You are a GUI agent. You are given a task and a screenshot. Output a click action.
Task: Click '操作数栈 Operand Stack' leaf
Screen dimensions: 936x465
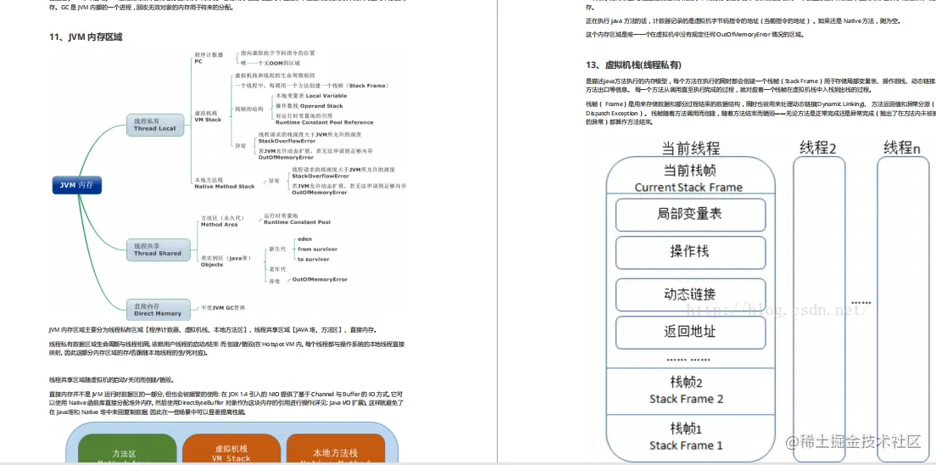pyautogui.click(x=309, y=106)
